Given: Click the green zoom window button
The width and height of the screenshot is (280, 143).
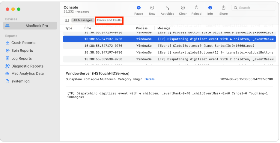Looking at the screenshot, I should point(19,9).
